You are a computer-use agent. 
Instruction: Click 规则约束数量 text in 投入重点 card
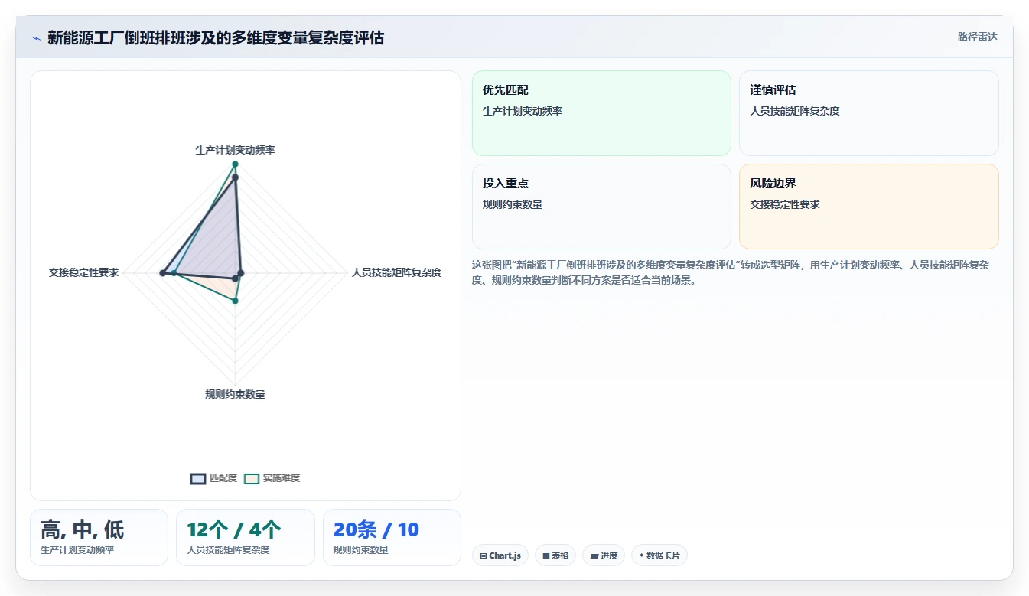point(513,204)
